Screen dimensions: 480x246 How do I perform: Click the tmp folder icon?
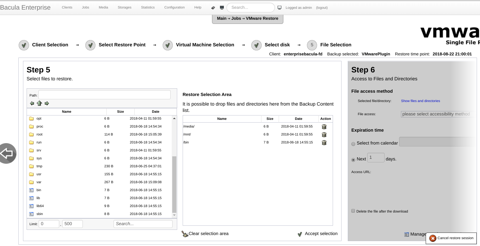31,166
